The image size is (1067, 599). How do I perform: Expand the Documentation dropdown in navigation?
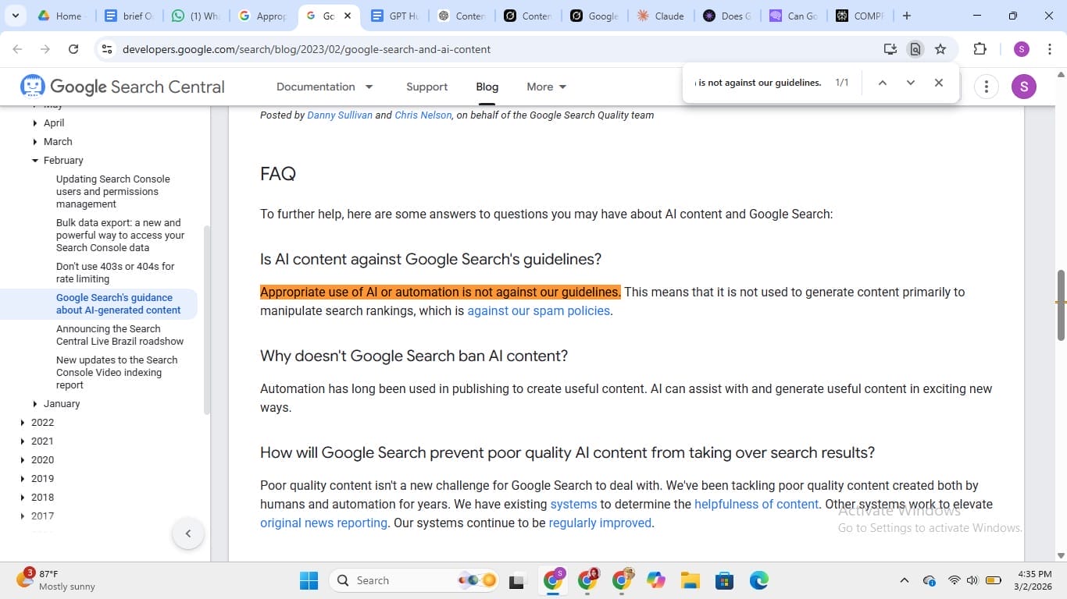(323, 87)
